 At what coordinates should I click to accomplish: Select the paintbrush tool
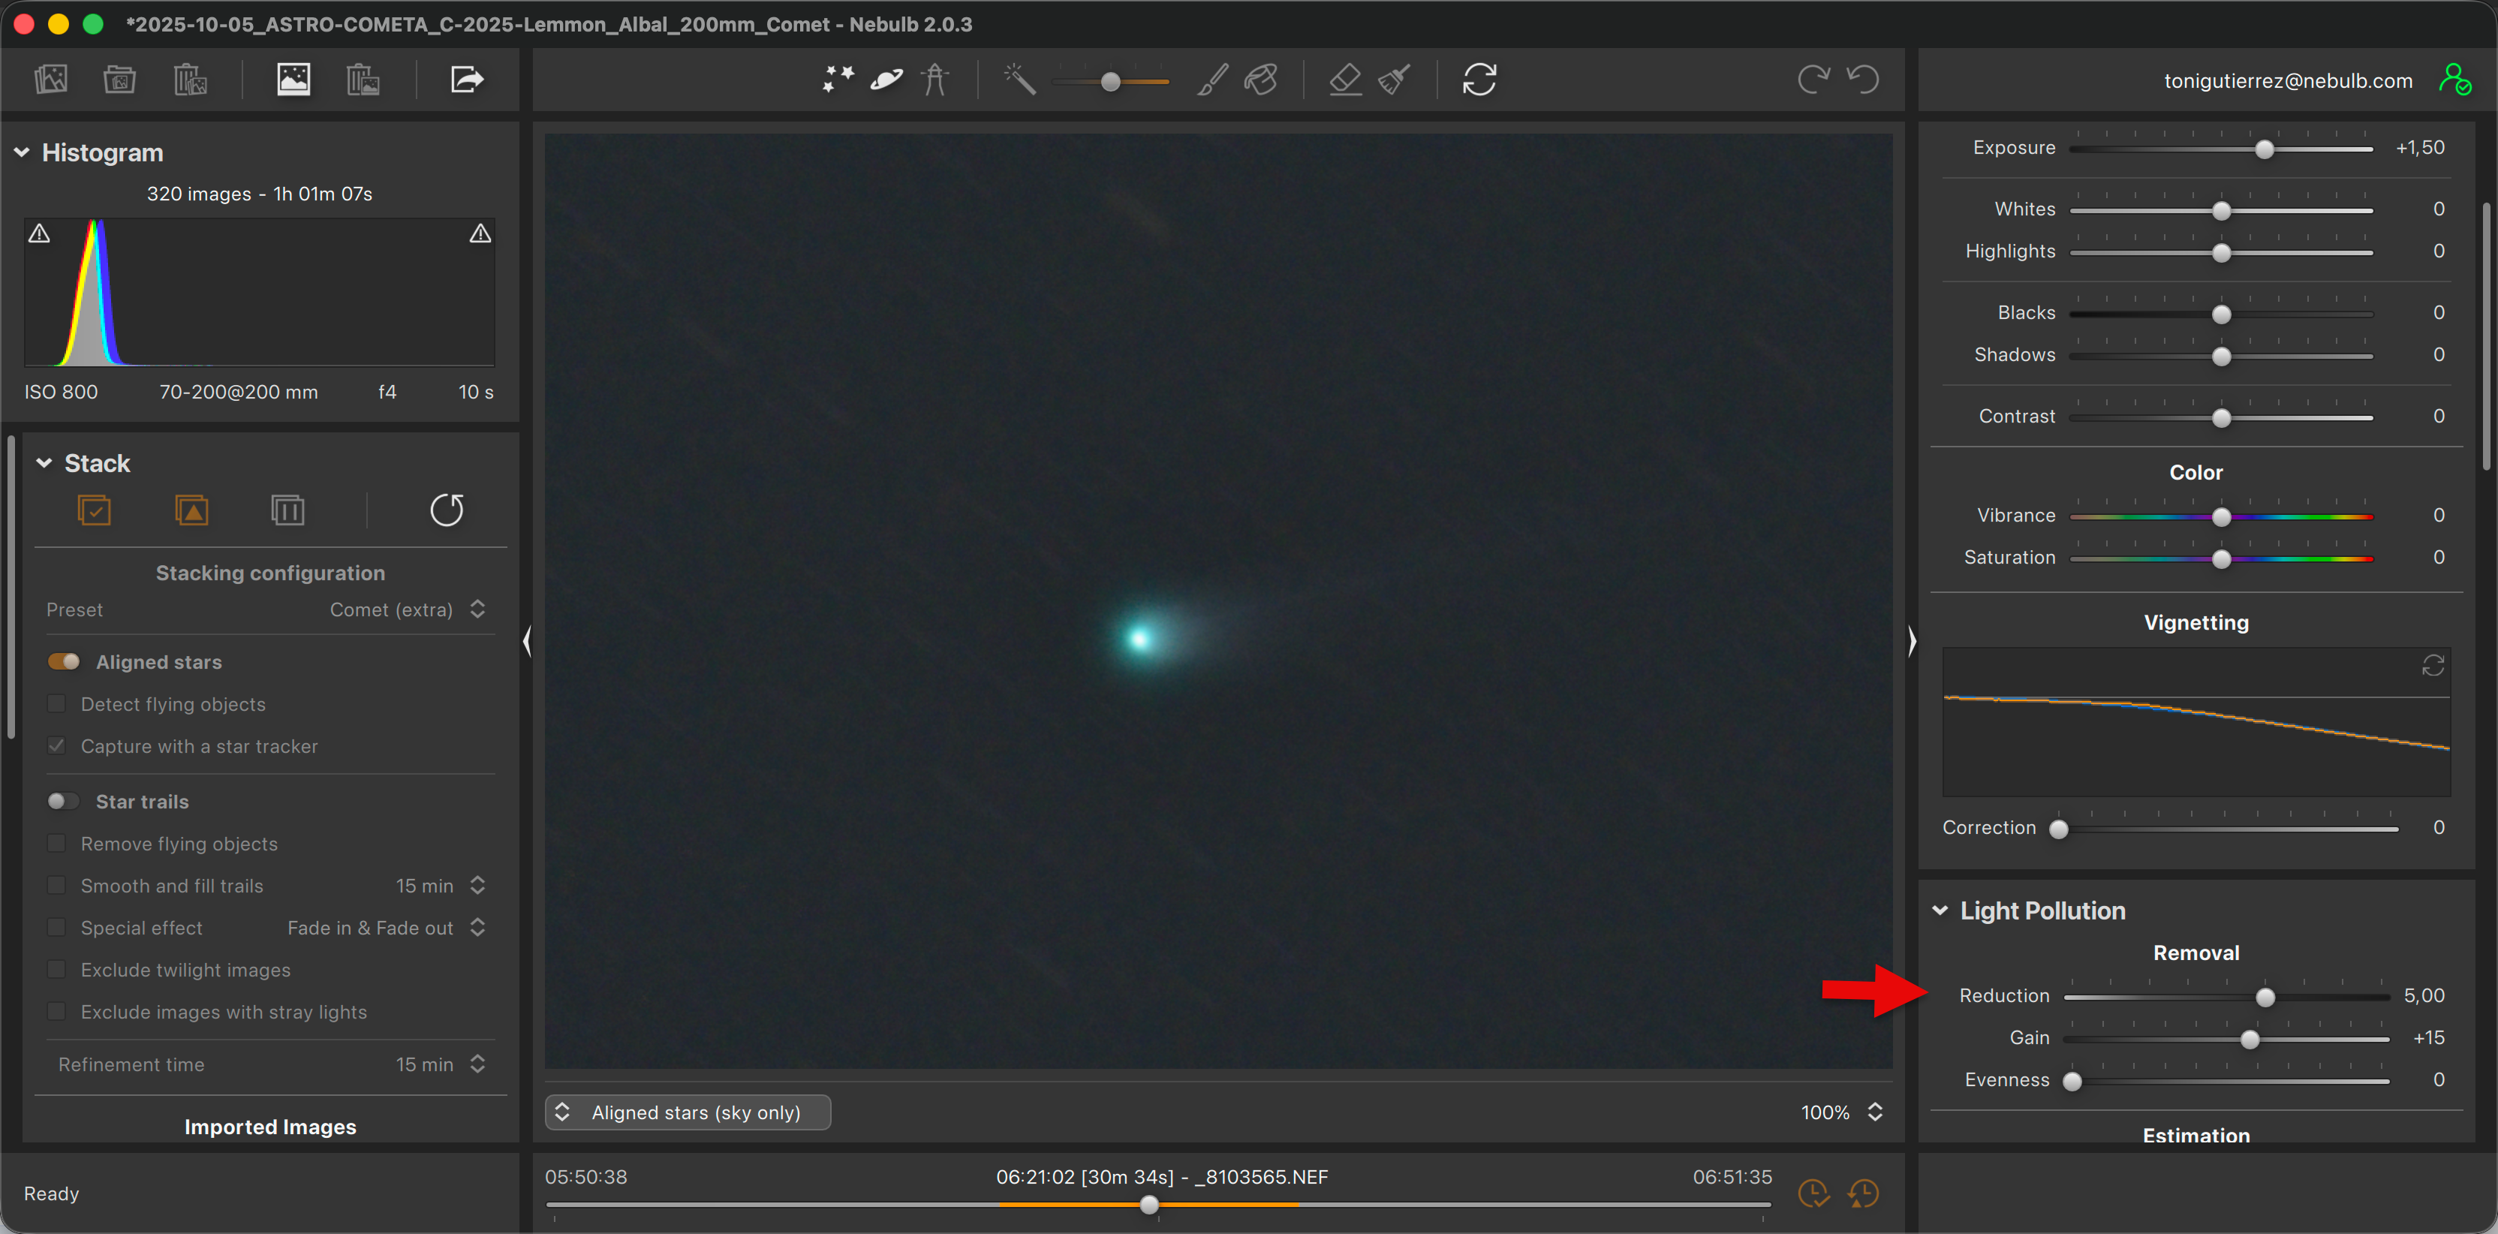pos(1212,80)
